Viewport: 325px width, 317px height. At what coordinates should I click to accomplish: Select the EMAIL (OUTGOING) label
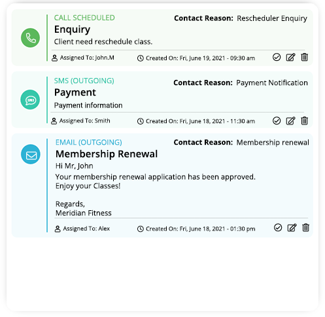click(89, 142)
